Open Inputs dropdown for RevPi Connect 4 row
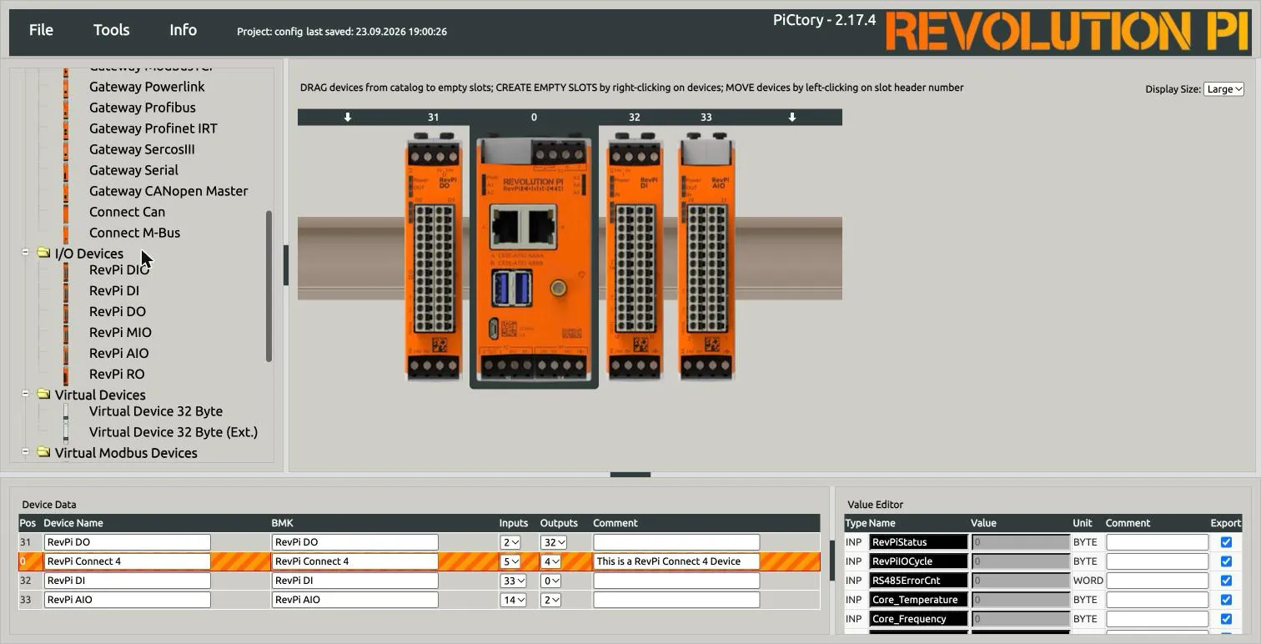 (x=511, y=561)
